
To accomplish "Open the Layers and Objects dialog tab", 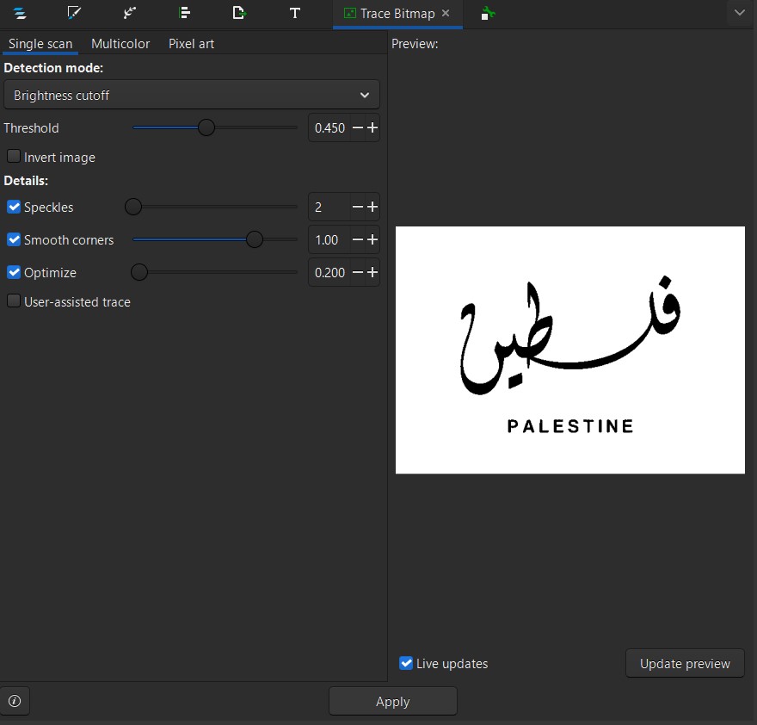I will [20, 13].
